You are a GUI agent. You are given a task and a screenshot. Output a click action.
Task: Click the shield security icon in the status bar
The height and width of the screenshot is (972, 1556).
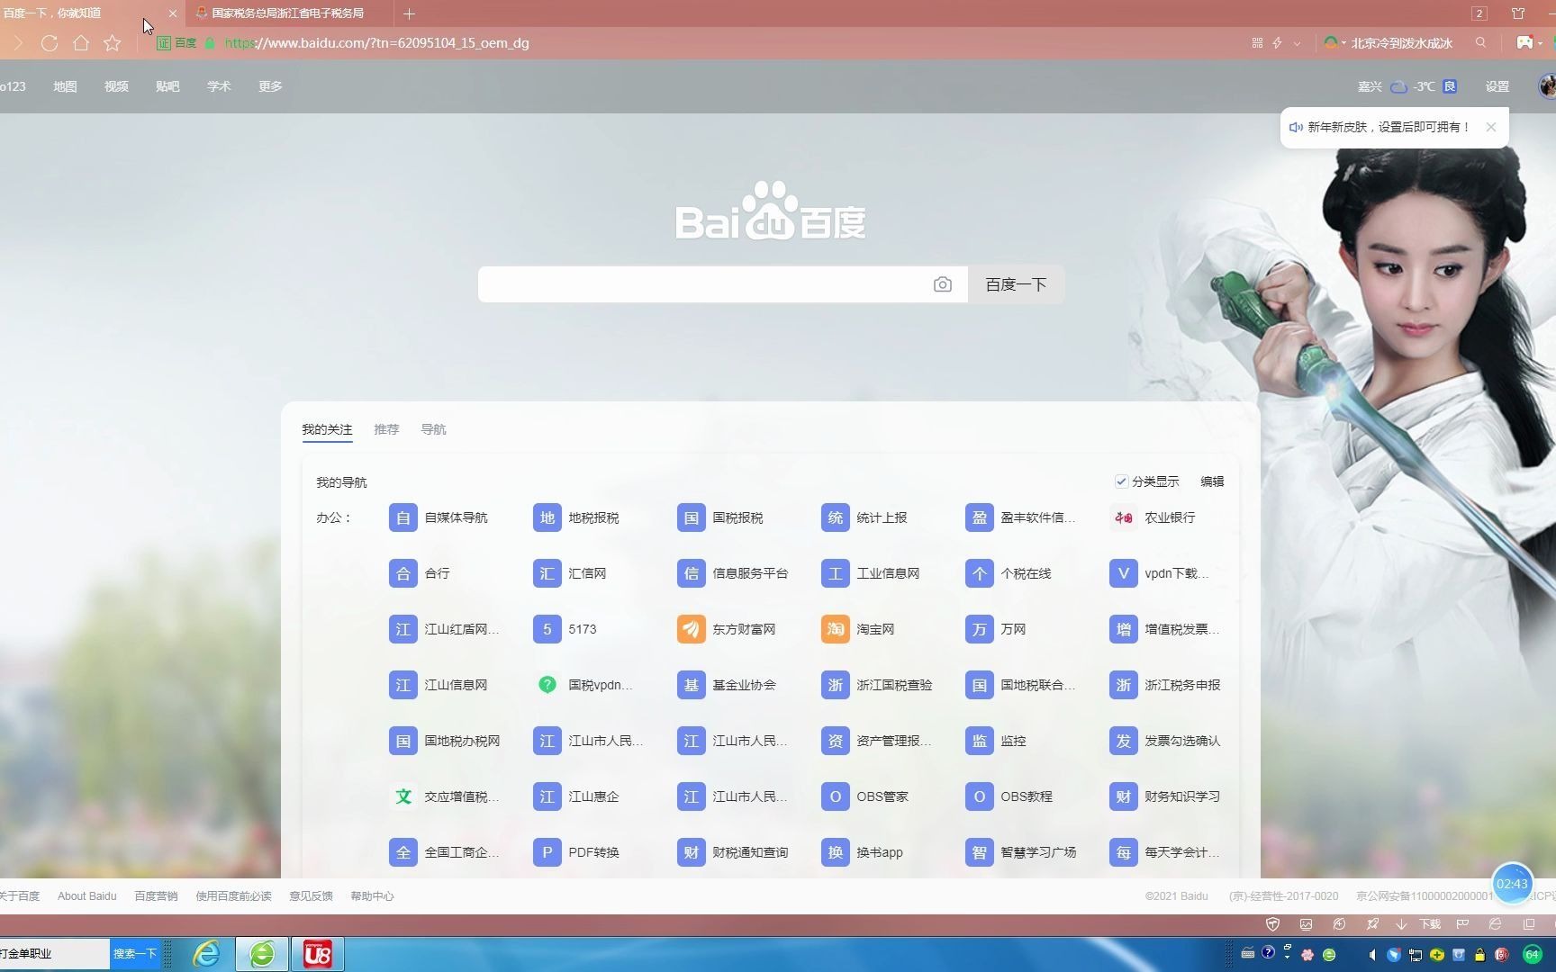tap(1273, 924)
